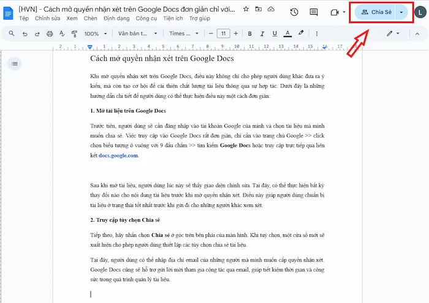The image size is (429, 303).
Task: Toggle italic formatting
Action: pyautogui.click(x=263, y=34)
